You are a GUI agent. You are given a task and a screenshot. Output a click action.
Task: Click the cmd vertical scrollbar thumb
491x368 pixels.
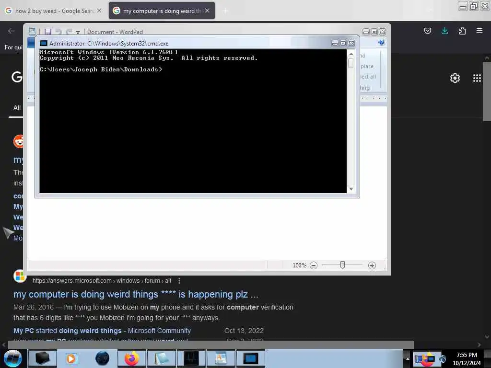[351, 63]
